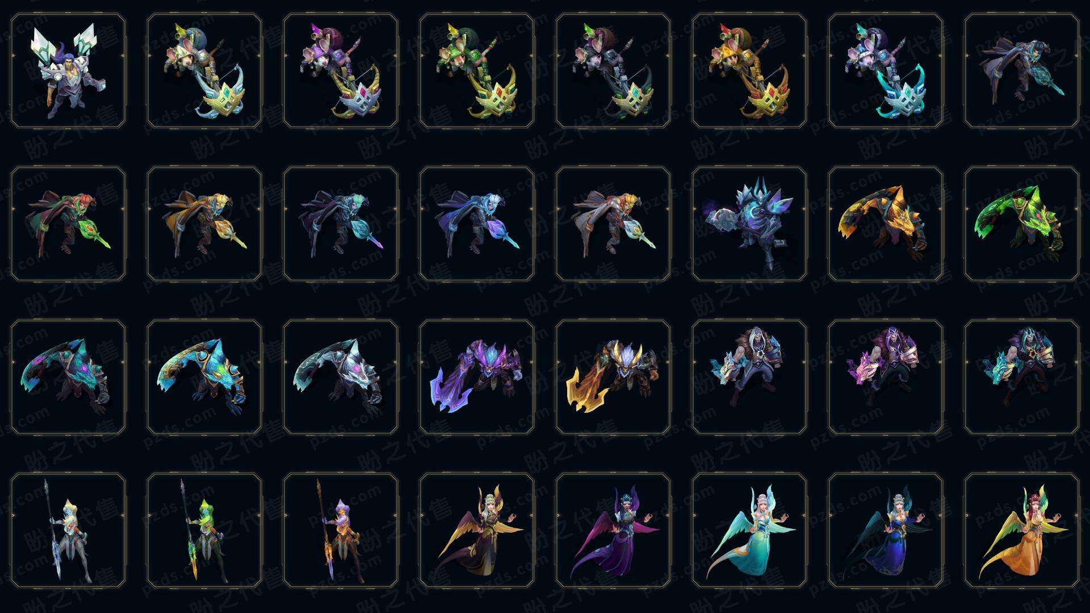Select the orange-dressed red-haired angel chroma
1090x613 pixels.
(1022, 530)
